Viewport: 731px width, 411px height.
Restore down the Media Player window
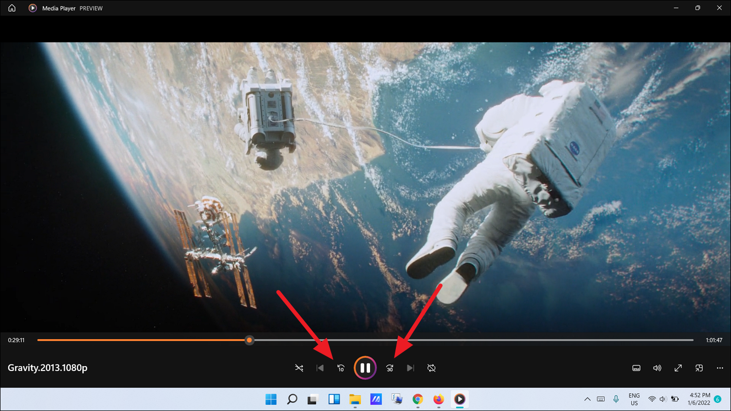[698, 8]
